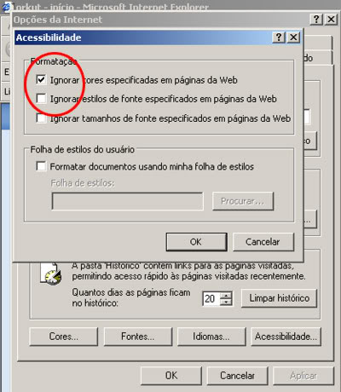Viewport: 341px width, 392px height.
Task: Click the Limpar histórico button
Action: pos(279,298)
